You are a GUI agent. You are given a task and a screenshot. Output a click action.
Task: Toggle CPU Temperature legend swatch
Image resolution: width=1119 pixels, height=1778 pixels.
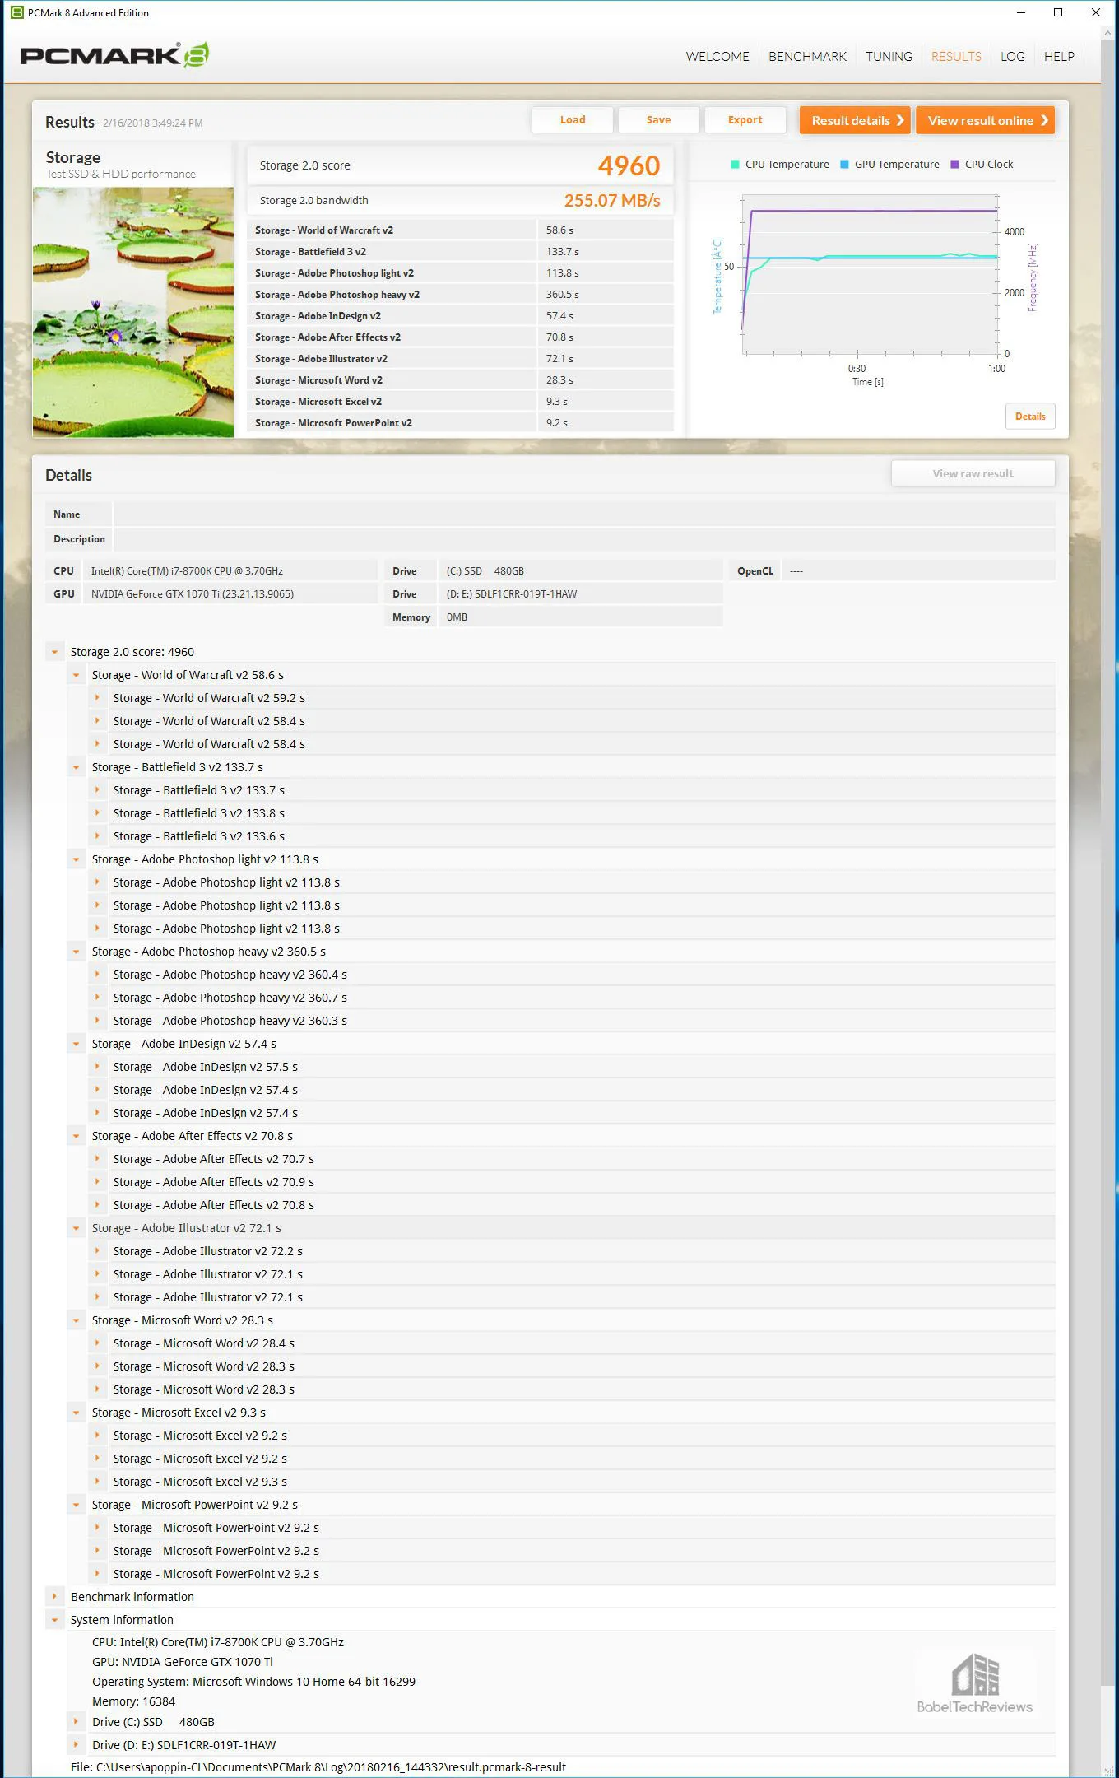tap(735, 164)
